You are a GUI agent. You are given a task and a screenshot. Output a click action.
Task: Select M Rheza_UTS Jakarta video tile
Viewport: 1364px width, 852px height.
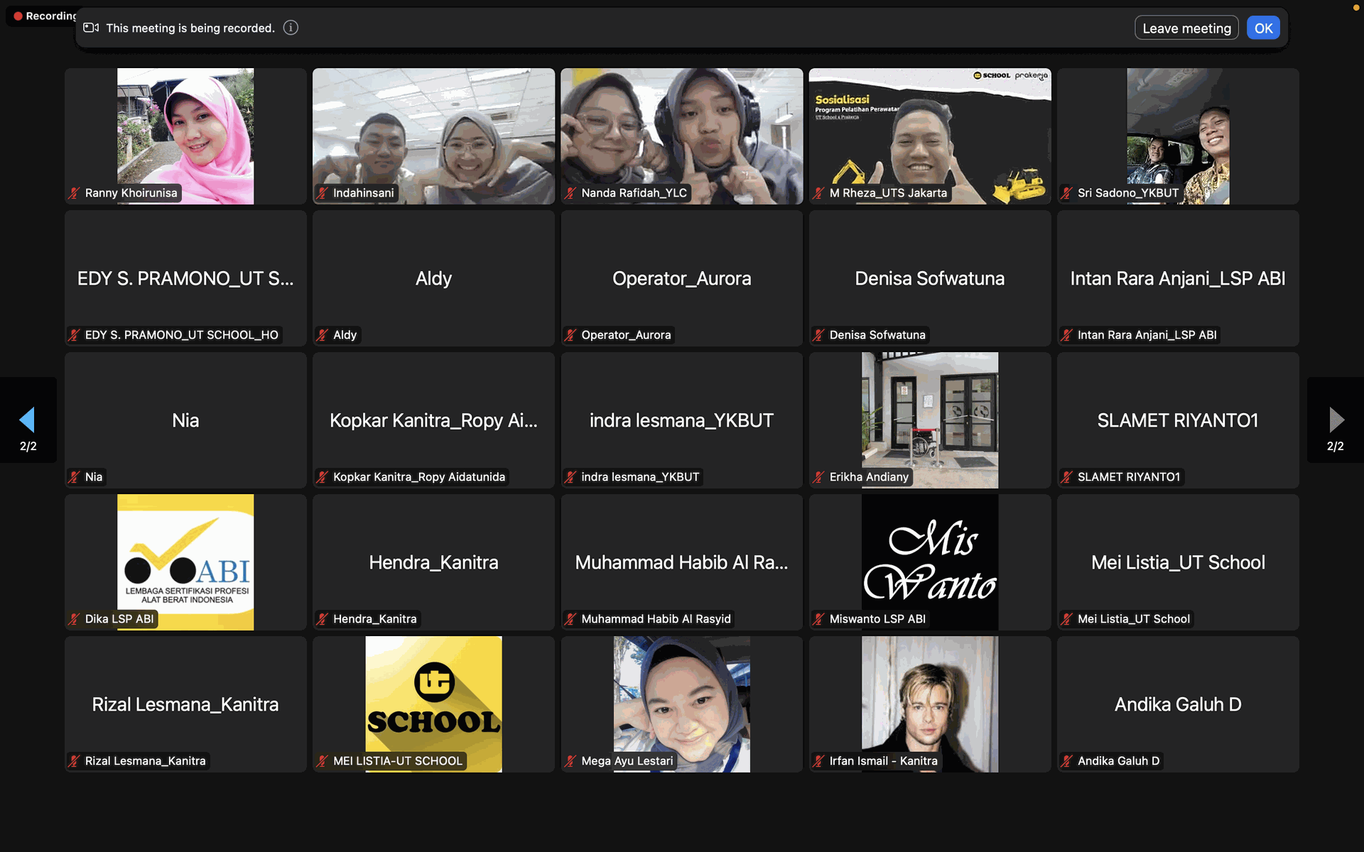click(x=929, y=135)
